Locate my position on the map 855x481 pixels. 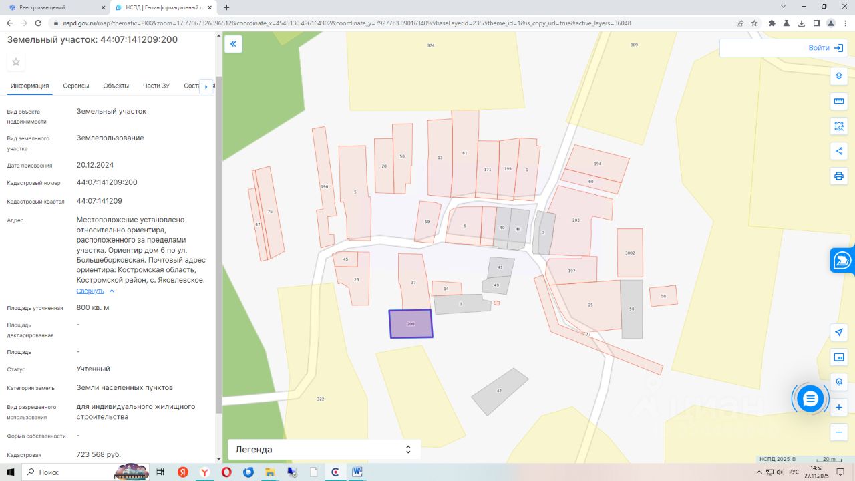[839, 332]
